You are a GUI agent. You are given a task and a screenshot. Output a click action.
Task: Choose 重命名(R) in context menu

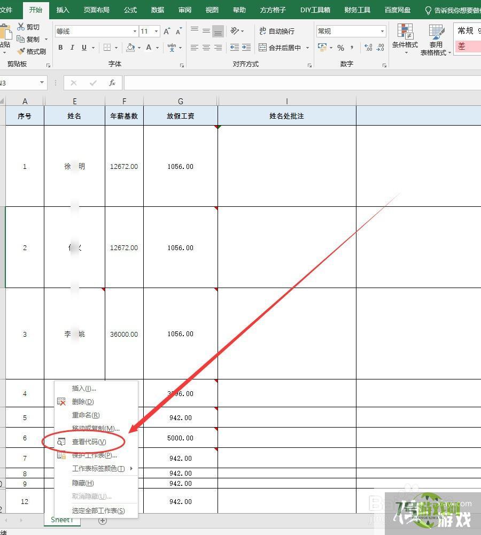pos(96,415)
